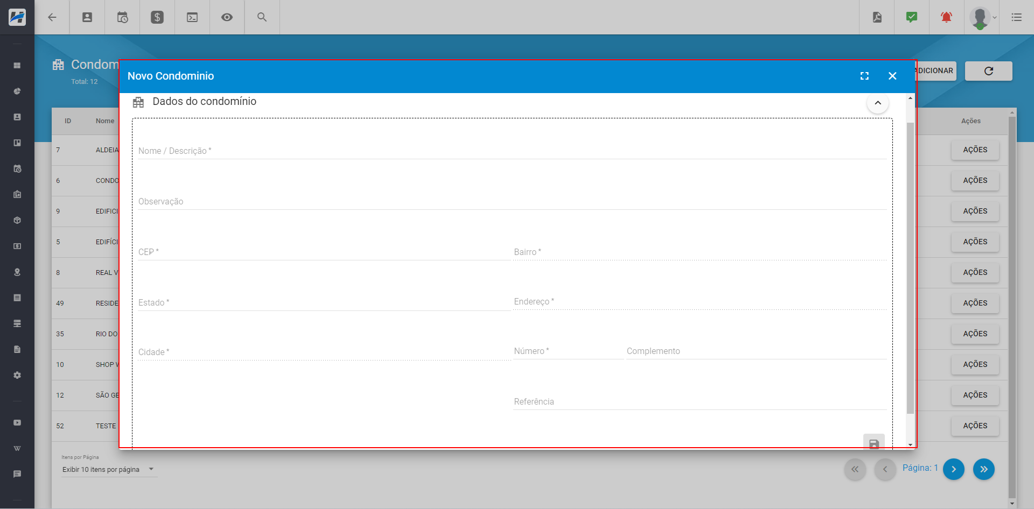The width and height of the screenshot is (1034, 509).
Task: Click the page vertical scrollbar
Action: coord(1012,308)
